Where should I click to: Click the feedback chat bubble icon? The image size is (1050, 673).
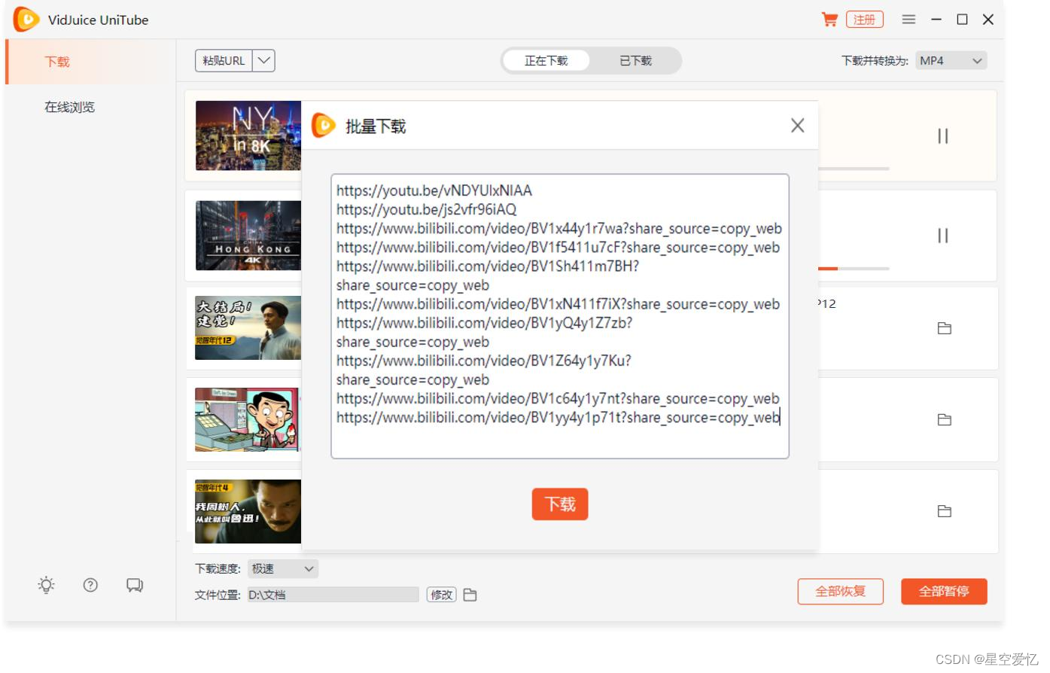point(135,585)
